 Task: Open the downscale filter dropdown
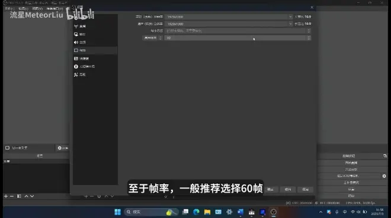(309, 31)
